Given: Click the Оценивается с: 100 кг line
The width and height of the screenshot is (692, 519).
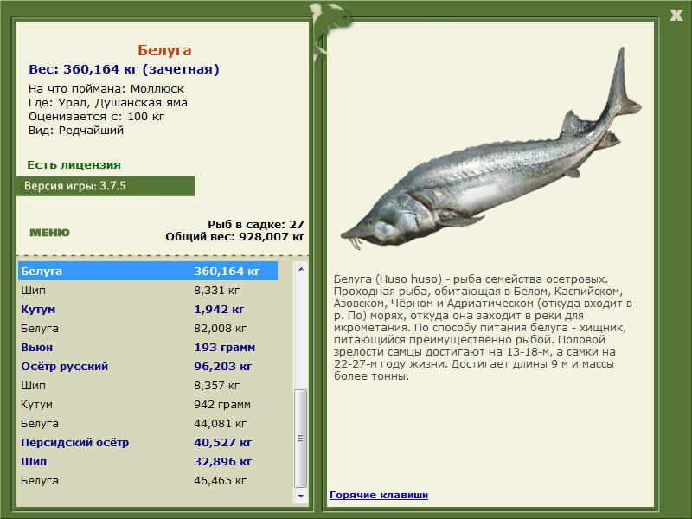Looking at the screenshot, I should (97, 117).
